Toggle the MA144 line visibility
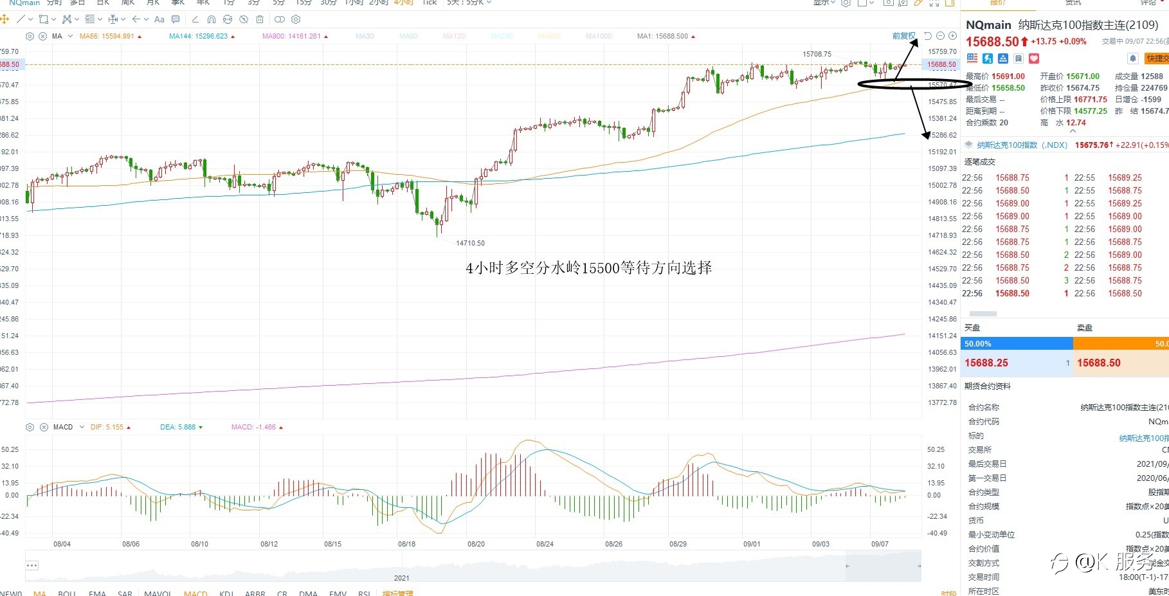Image resolution: width=1169 pixels, height=596 pixels. click(202, 36)
